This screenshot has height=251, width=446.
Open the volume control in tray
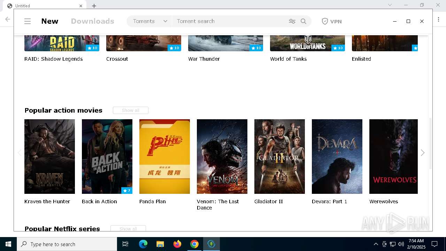point(401,244)
